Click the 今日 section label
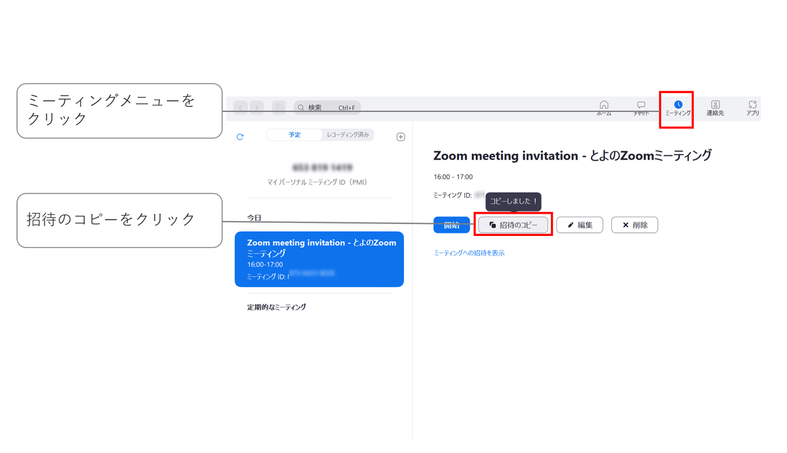This screenshot has width=787, height=453. [x=254, y=218]
